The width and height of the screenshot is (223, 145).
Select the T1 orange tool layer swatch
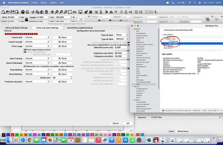[138, 135]
